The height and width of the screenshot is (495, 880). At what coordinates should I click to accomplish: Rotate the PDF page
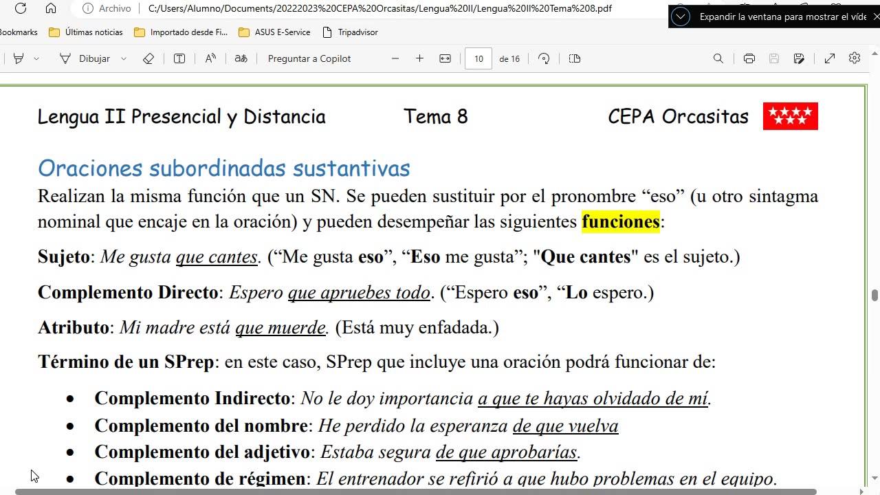544,58
